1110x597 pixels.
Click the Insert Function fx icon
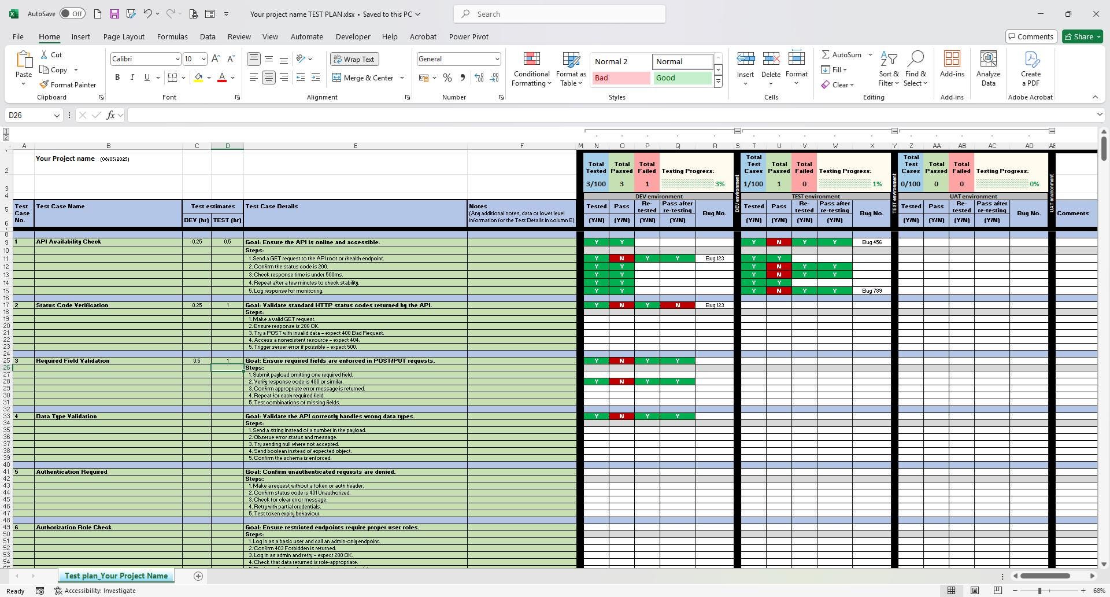click(110, 115)
